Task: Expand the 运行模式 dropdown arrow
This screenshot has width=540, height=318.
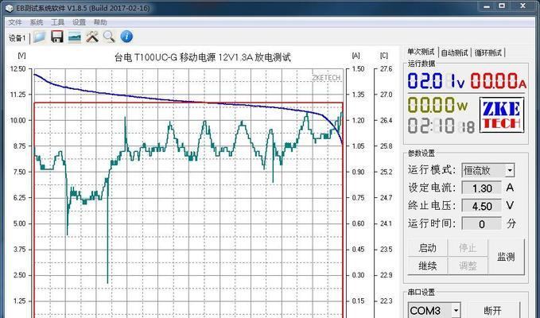Action: coord(510,170)
